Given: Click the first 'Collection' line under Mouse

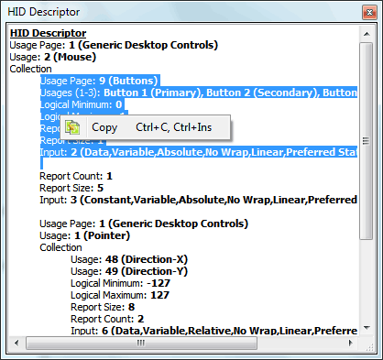Looking at the screenshot, I should (x=30, y=69).
